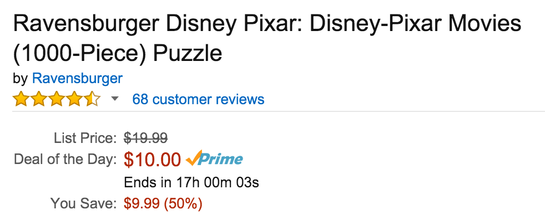The height and width of the screenshot is (215, 545).
Task: Click the "List Price:" label
Action: [85, 139]
